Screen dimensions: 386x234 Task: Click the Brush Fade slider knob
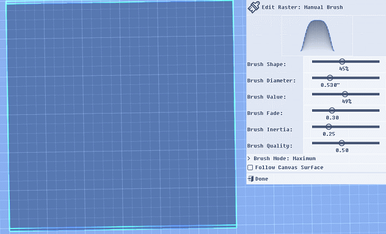[332, 111]
